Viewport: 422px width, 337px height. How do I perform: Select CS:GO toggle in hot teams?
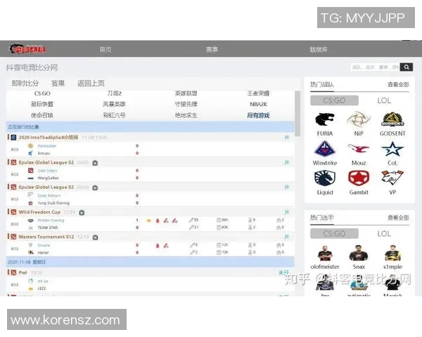pyautogui.click(x=333, y=100)
